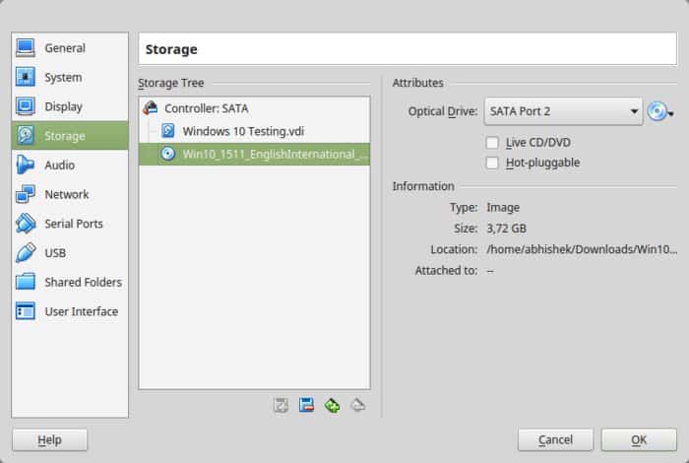Switch to Audio settings
The height and width of the screenshot is (463, 689).
pos(59,165)
